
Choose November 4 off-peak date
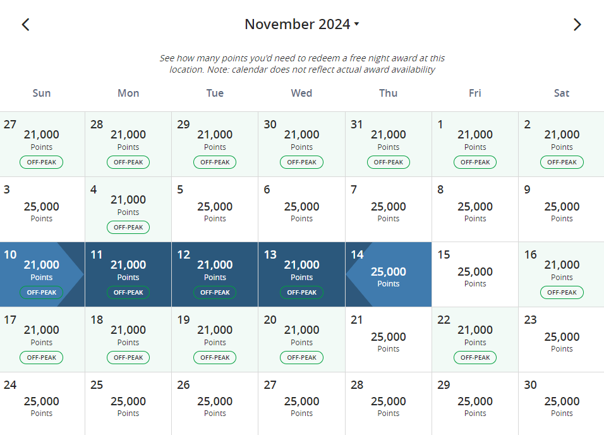(x=128, y=209)
